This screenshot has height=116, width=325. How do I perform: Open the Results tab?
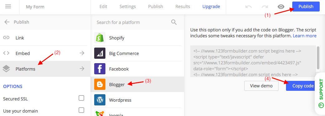182,7
